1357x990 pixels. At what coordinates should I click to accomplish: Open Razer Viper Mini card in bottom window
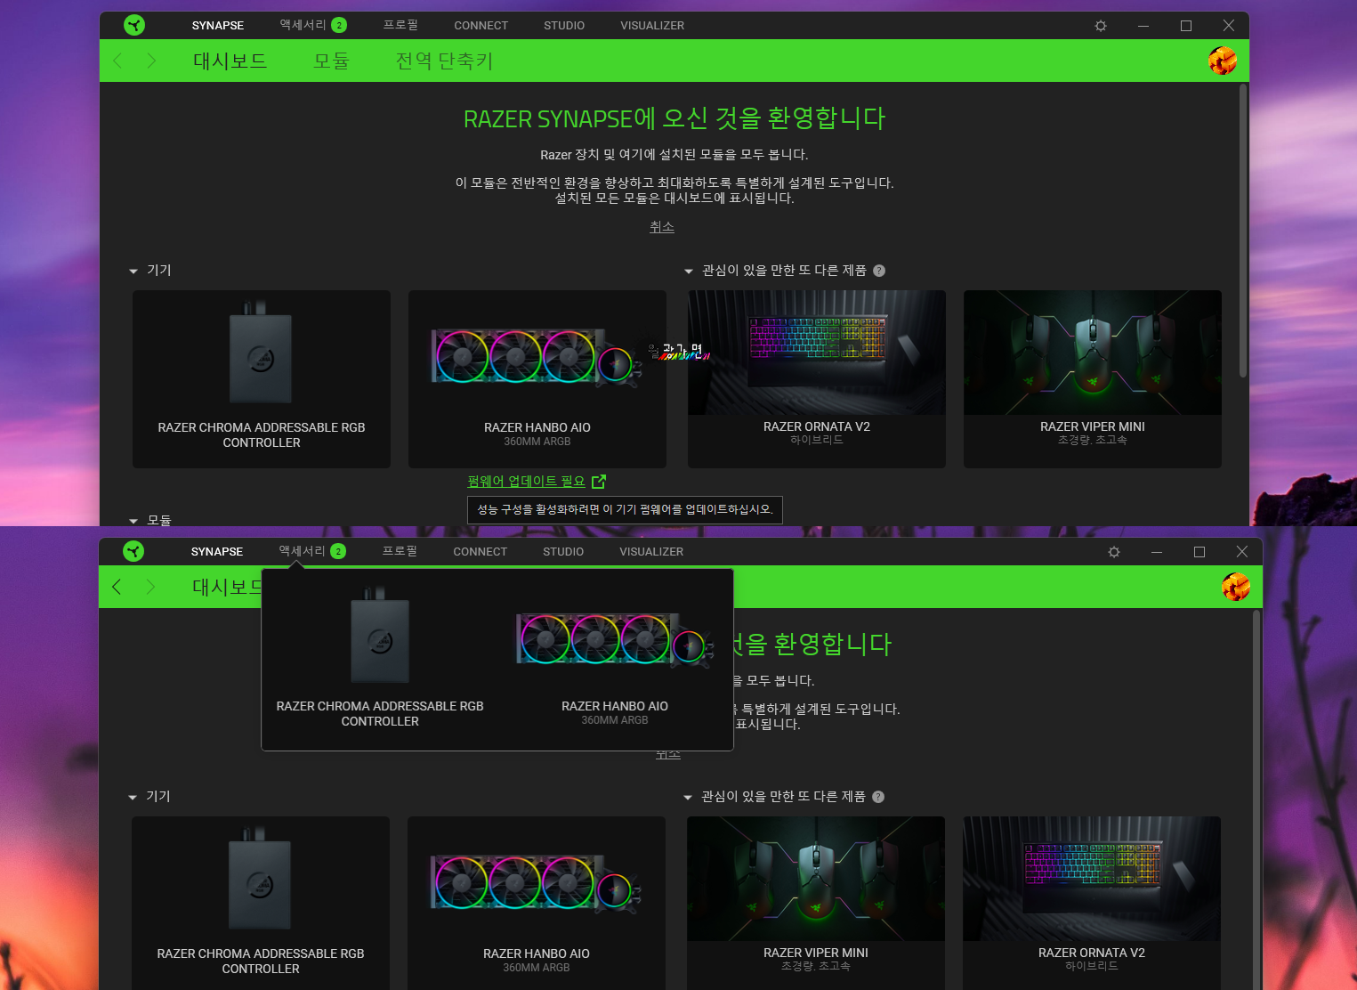pos(816,903)
